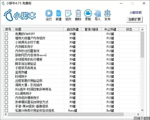This screenshot has width=150, height=120.
Task: Tick checkbox for 获取网页内容保存excel
Action: click(x=7, y=55)
